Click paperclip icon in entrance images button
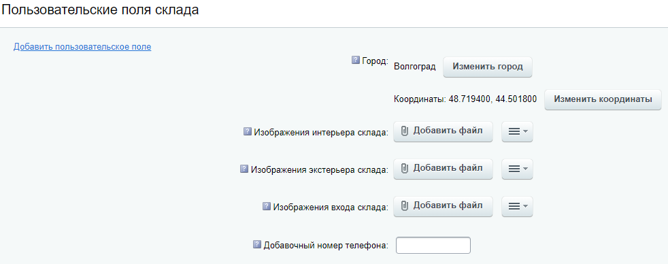 405,206
